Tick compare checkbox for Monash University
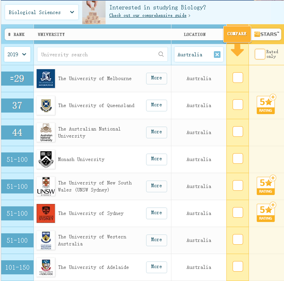Viewport: 284px width, 281px height. pos(238,159)
